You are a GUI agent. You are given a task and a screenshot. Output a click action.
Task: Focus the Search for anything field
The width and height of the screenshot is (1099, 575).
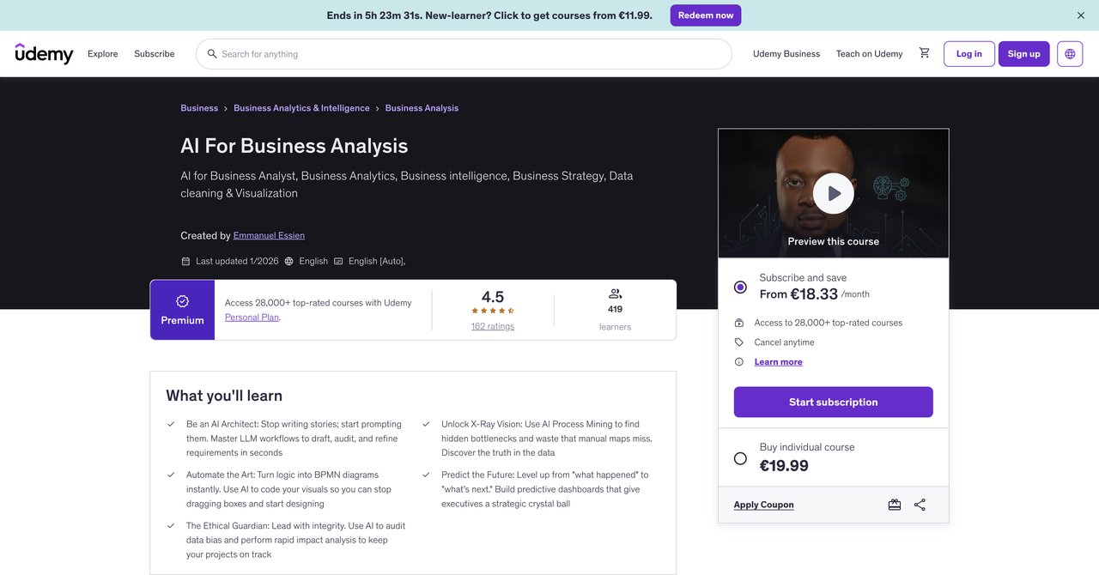click(x=464, y=54)
